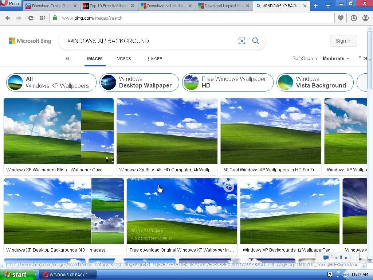The height and width of the screenshot is (280, 373).
Task: Reload the page with the refresh icon
Action: [31, 18]
